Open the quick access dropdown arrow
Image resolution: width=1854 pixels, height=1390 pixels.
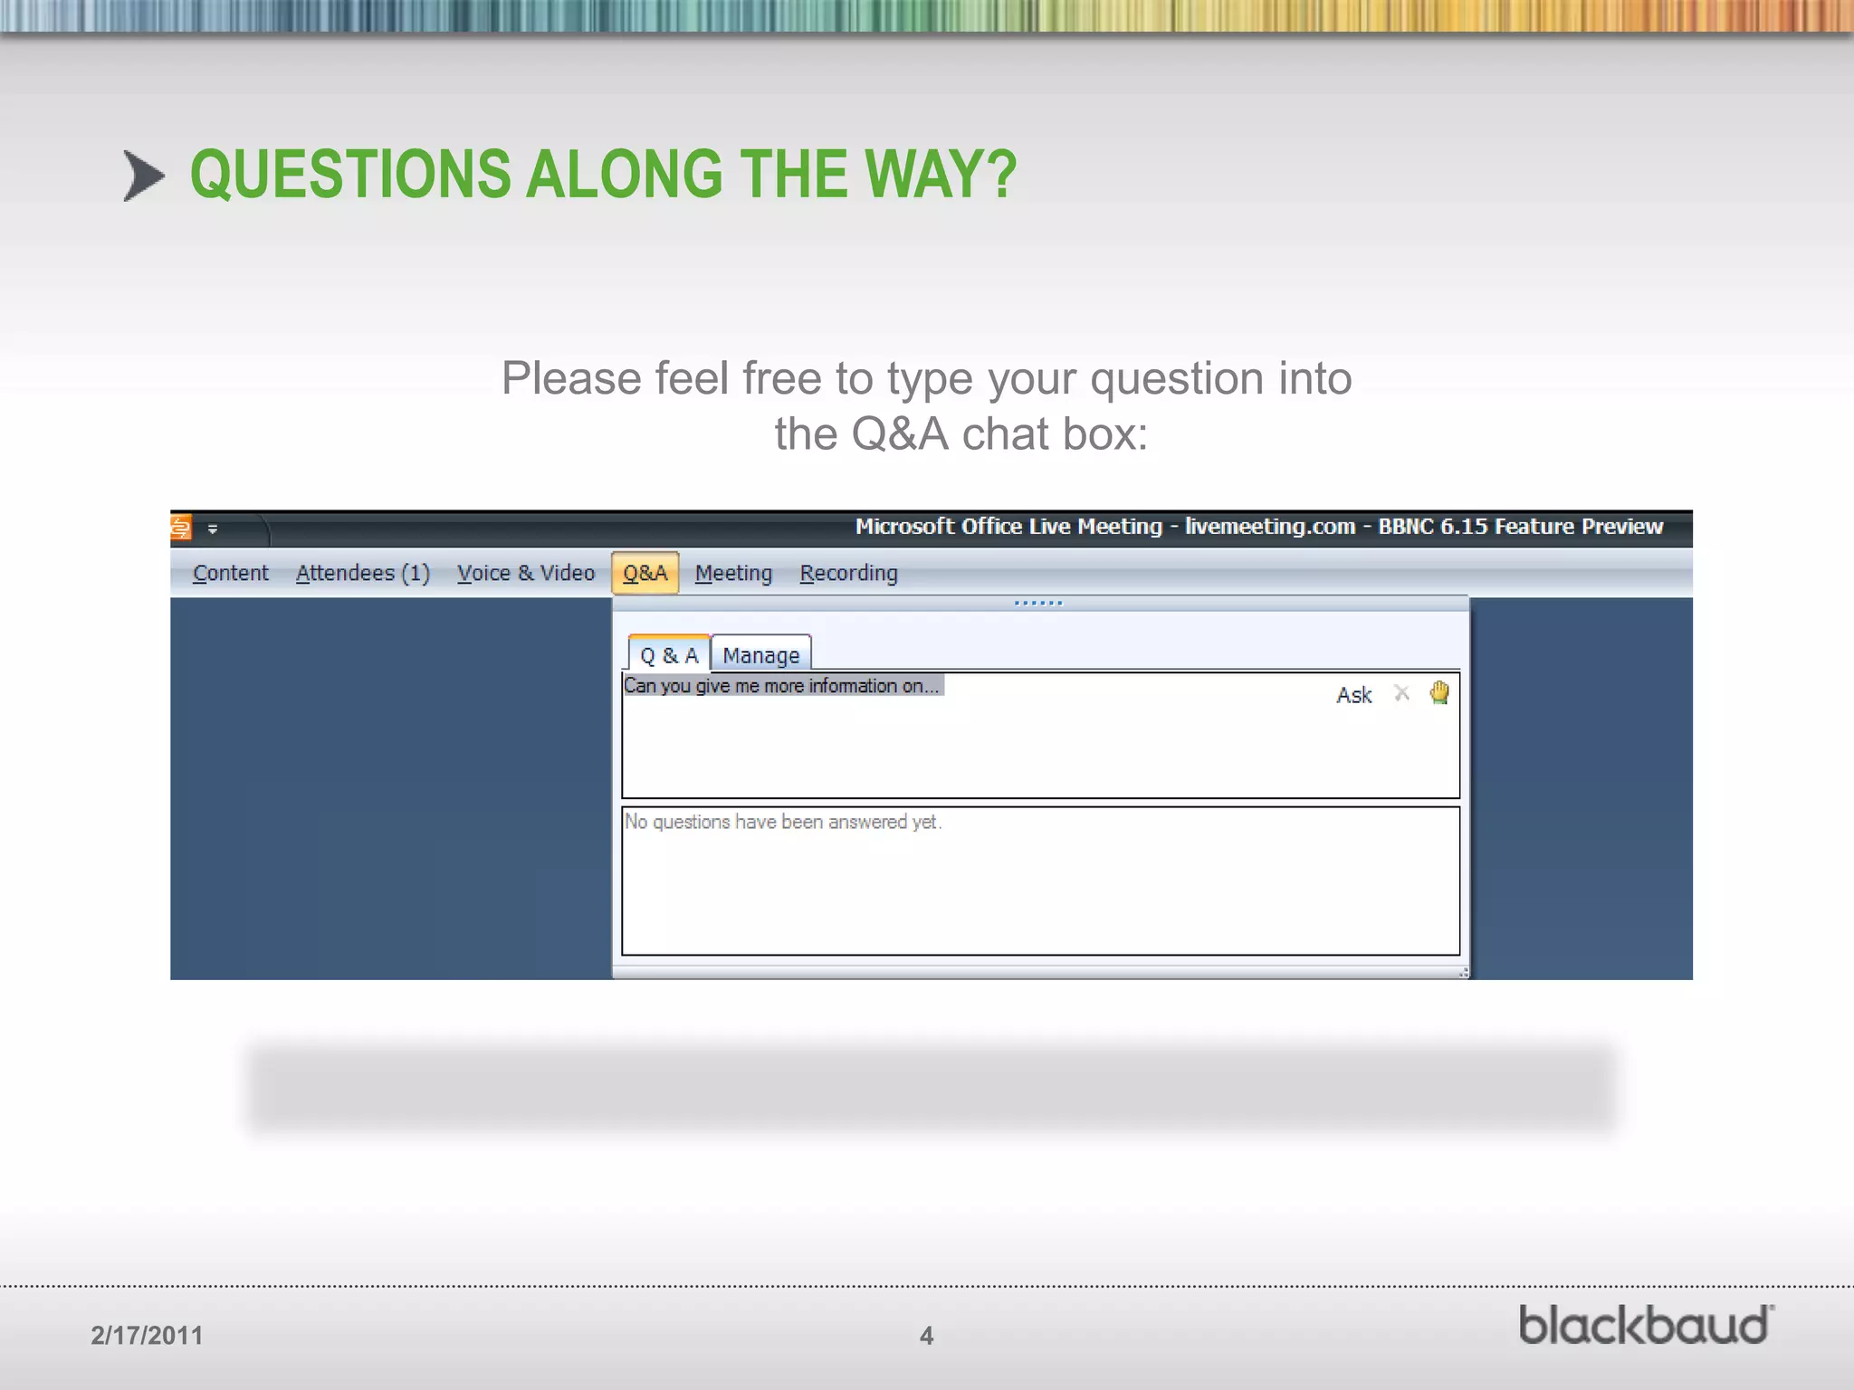(213, 529)
